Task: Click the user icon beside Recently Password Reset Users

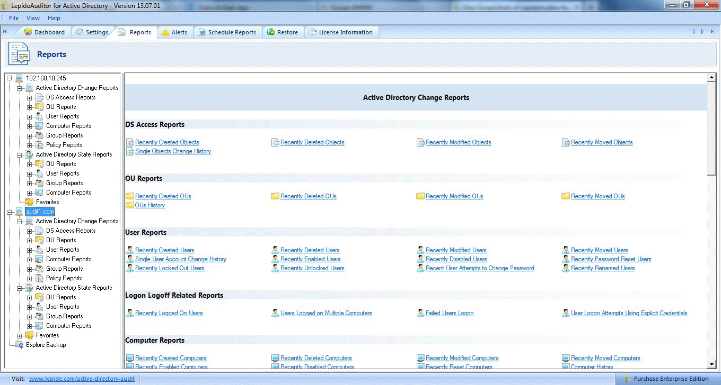Action: tap(566, 259)
